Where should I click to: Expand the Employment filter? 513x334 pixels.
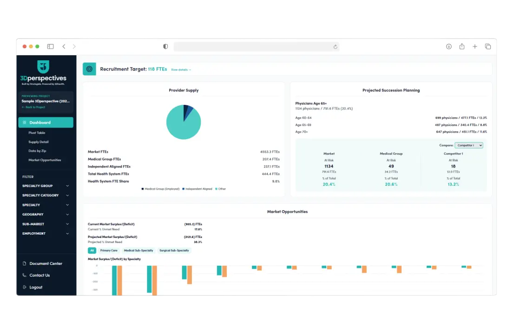46,233
